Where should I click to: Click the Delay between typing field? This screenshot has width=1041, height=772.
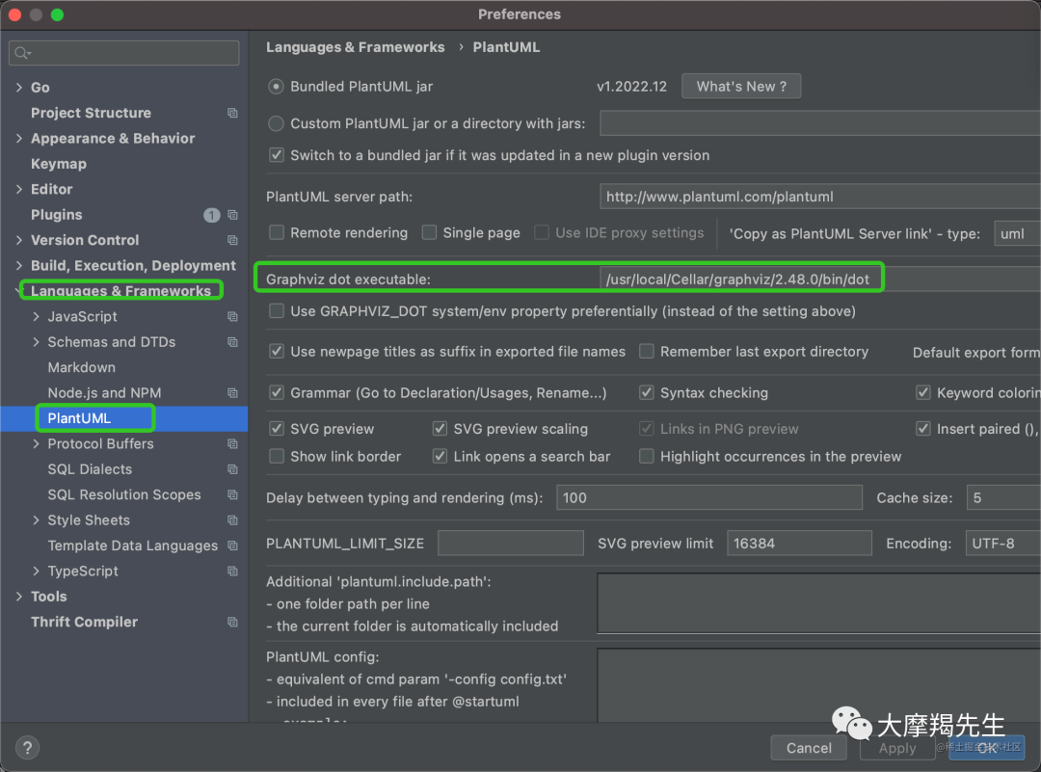pyautogui.click(x=709, y=498)
